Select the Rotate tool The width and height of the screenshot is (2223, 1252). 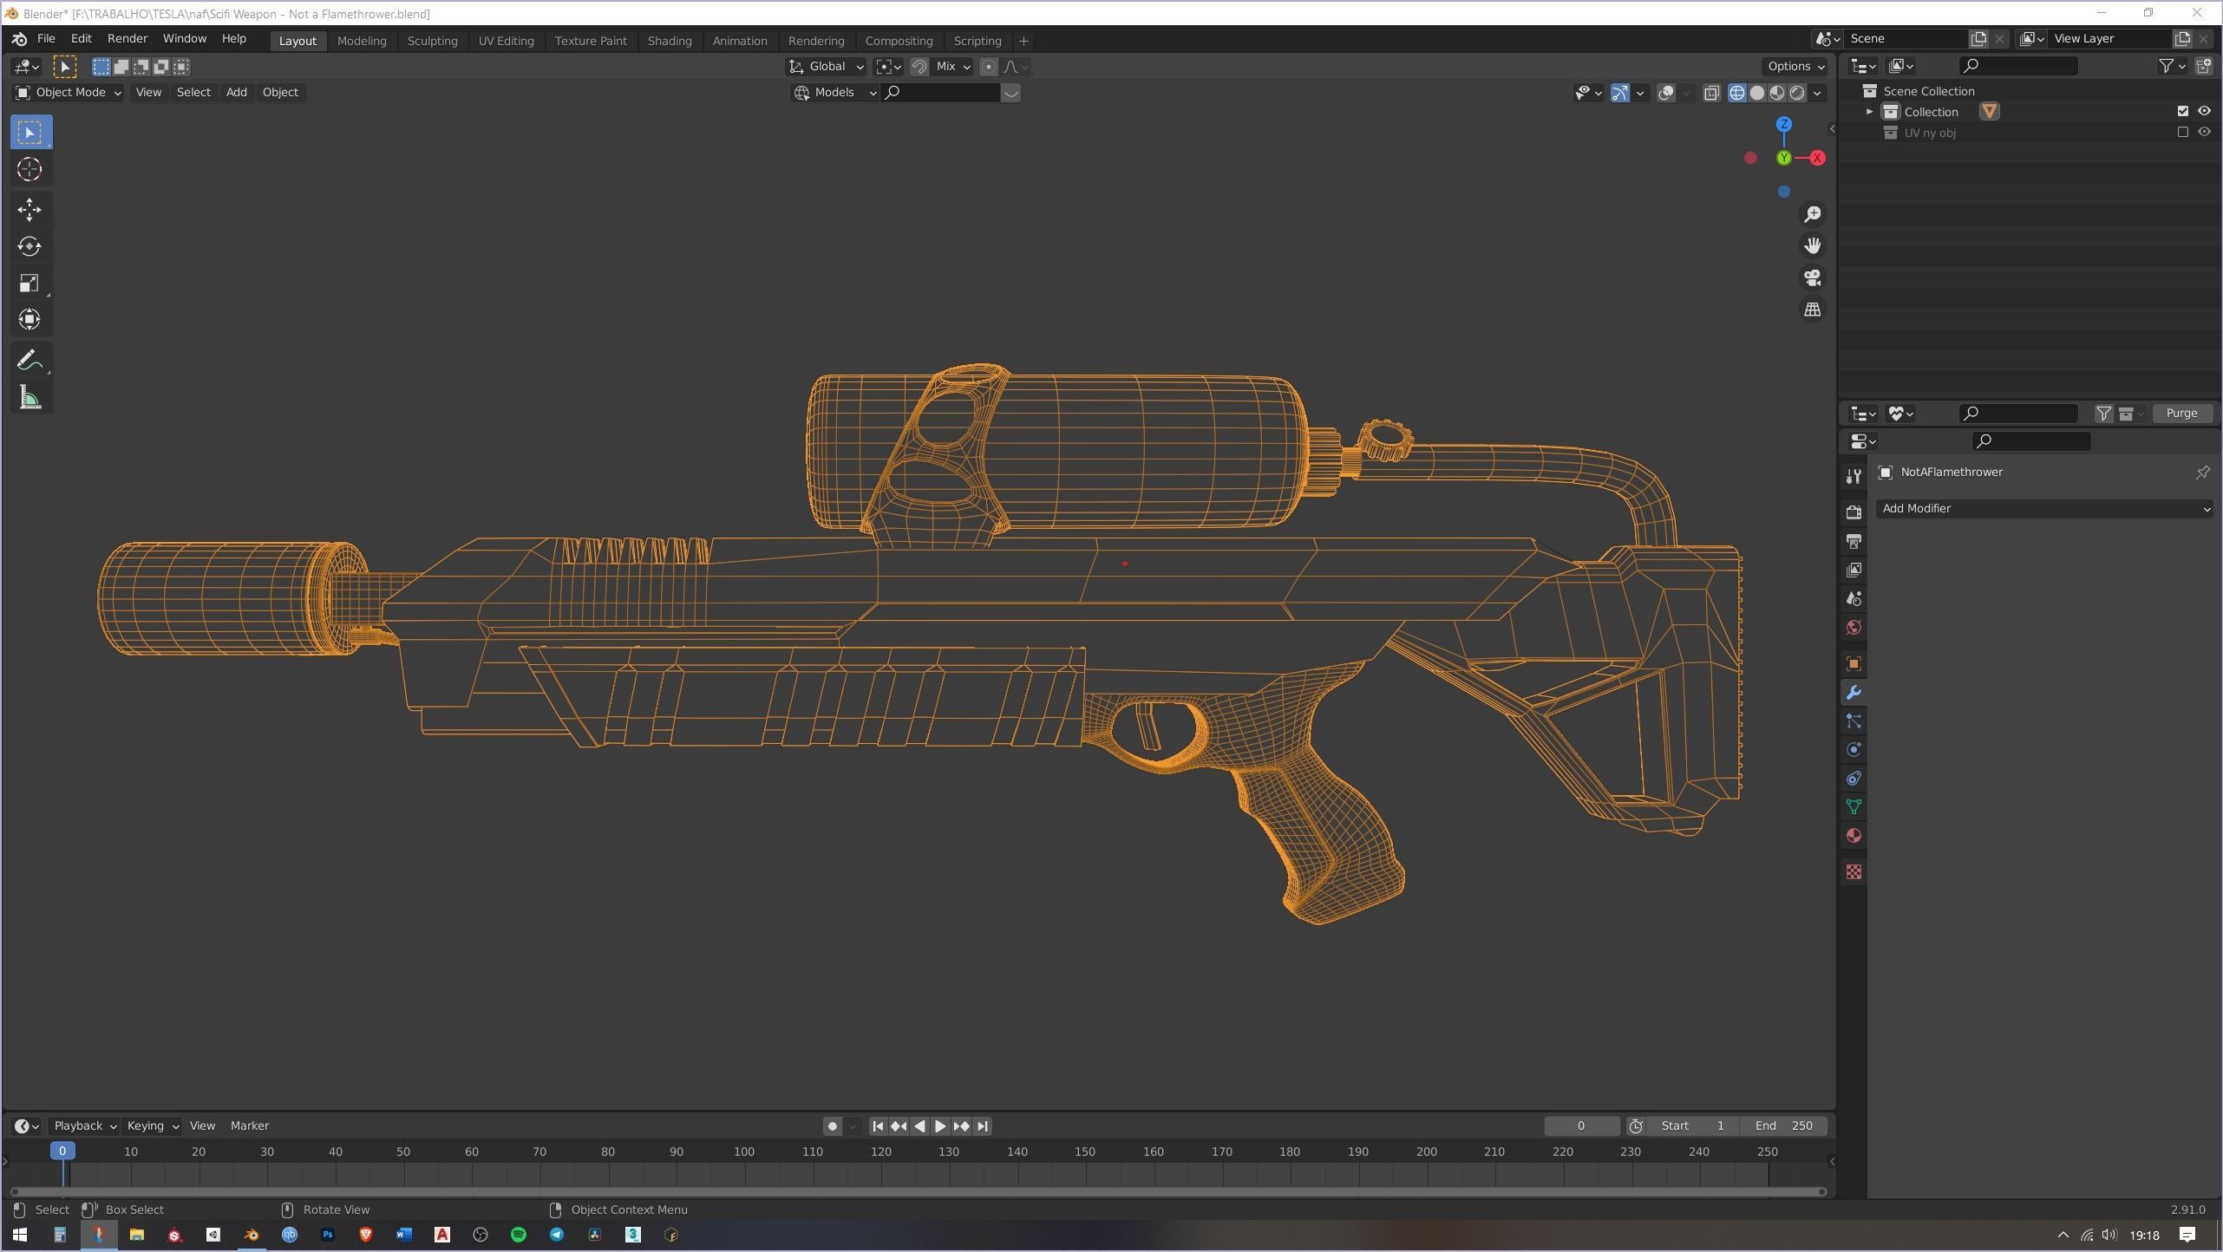click(x=29, y=246)
